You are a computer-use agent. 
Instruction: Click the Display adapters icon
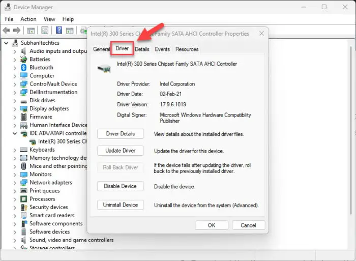[23, 109]
